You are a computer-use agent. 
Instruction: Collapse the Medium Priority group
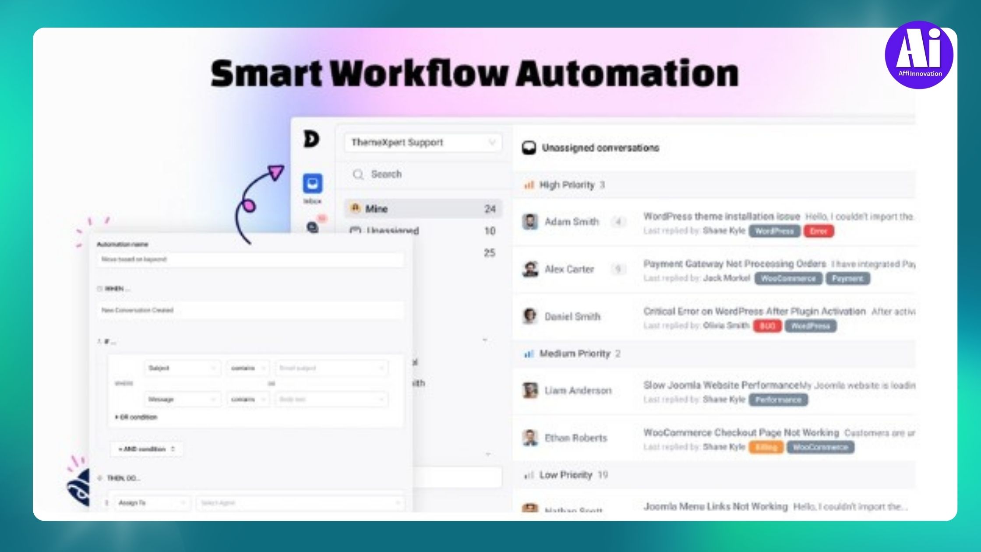click(575, 354)
